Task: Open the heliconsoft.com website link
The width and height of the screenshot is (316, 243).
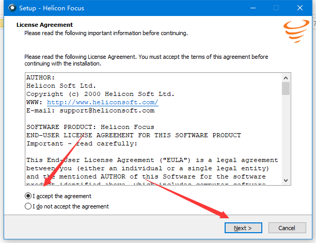Action: pyautogui.click(x=102, y=102)
